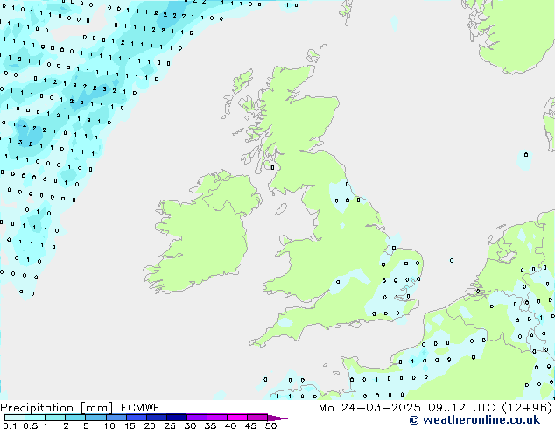Click the 40–45 mm magenta legend swatch
Image resolution: width=555 pixels, height=429 pixels.
point(237,418)
